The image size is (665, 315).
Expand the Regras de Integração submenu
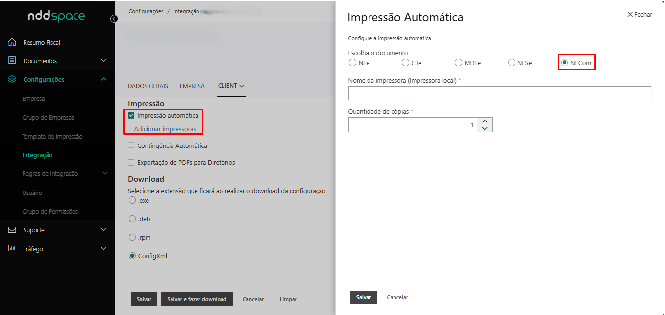[x=104, y=173]
